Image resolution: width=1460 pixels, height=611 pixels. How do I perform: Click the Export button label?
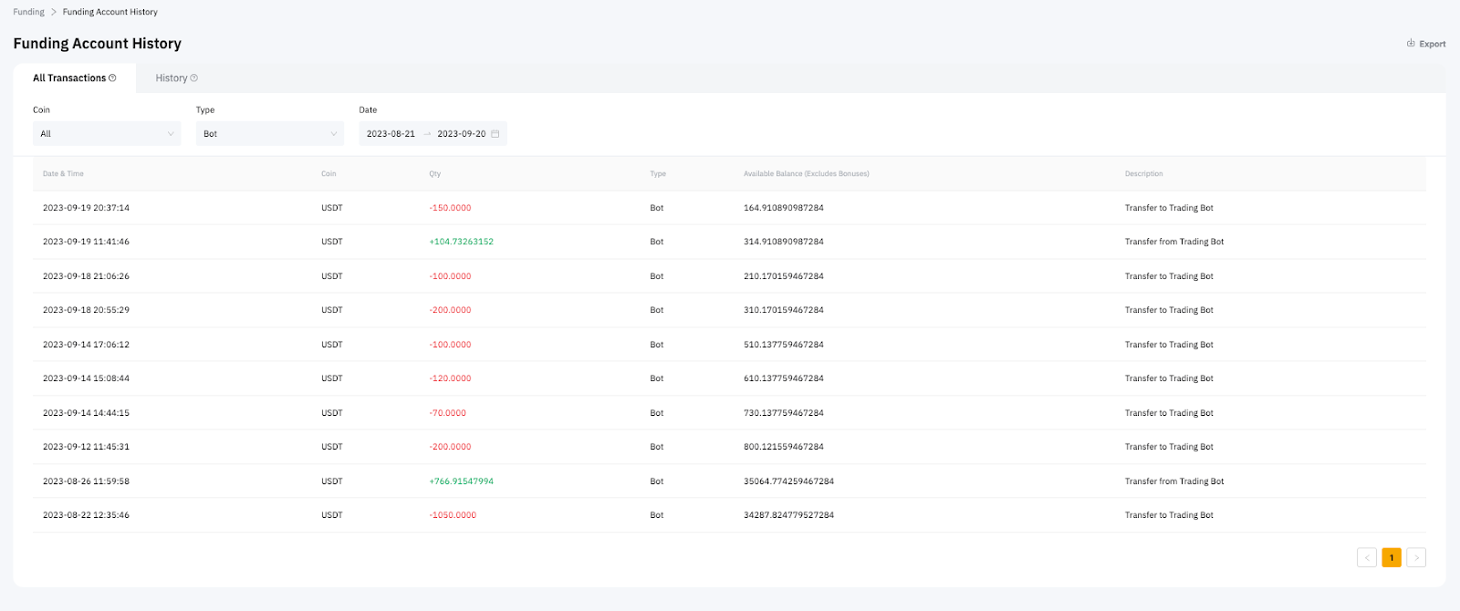pyautogui.click(x=1432, y=44)
